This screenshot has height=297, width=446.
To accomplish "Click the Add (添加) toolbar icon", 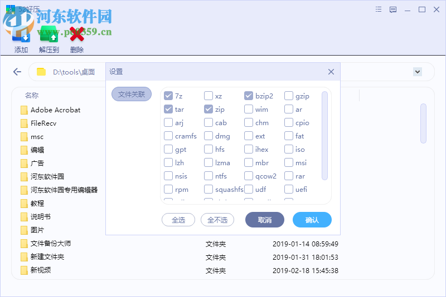I will tap(21, 34).
